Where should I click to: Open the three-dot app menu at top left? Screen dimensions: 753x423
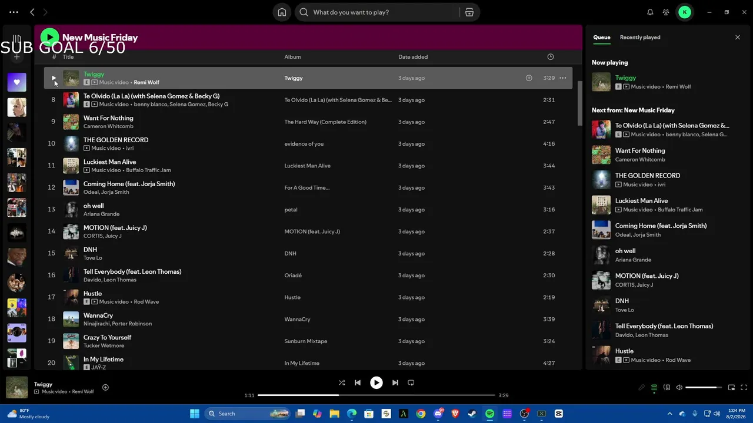[14, 12]
